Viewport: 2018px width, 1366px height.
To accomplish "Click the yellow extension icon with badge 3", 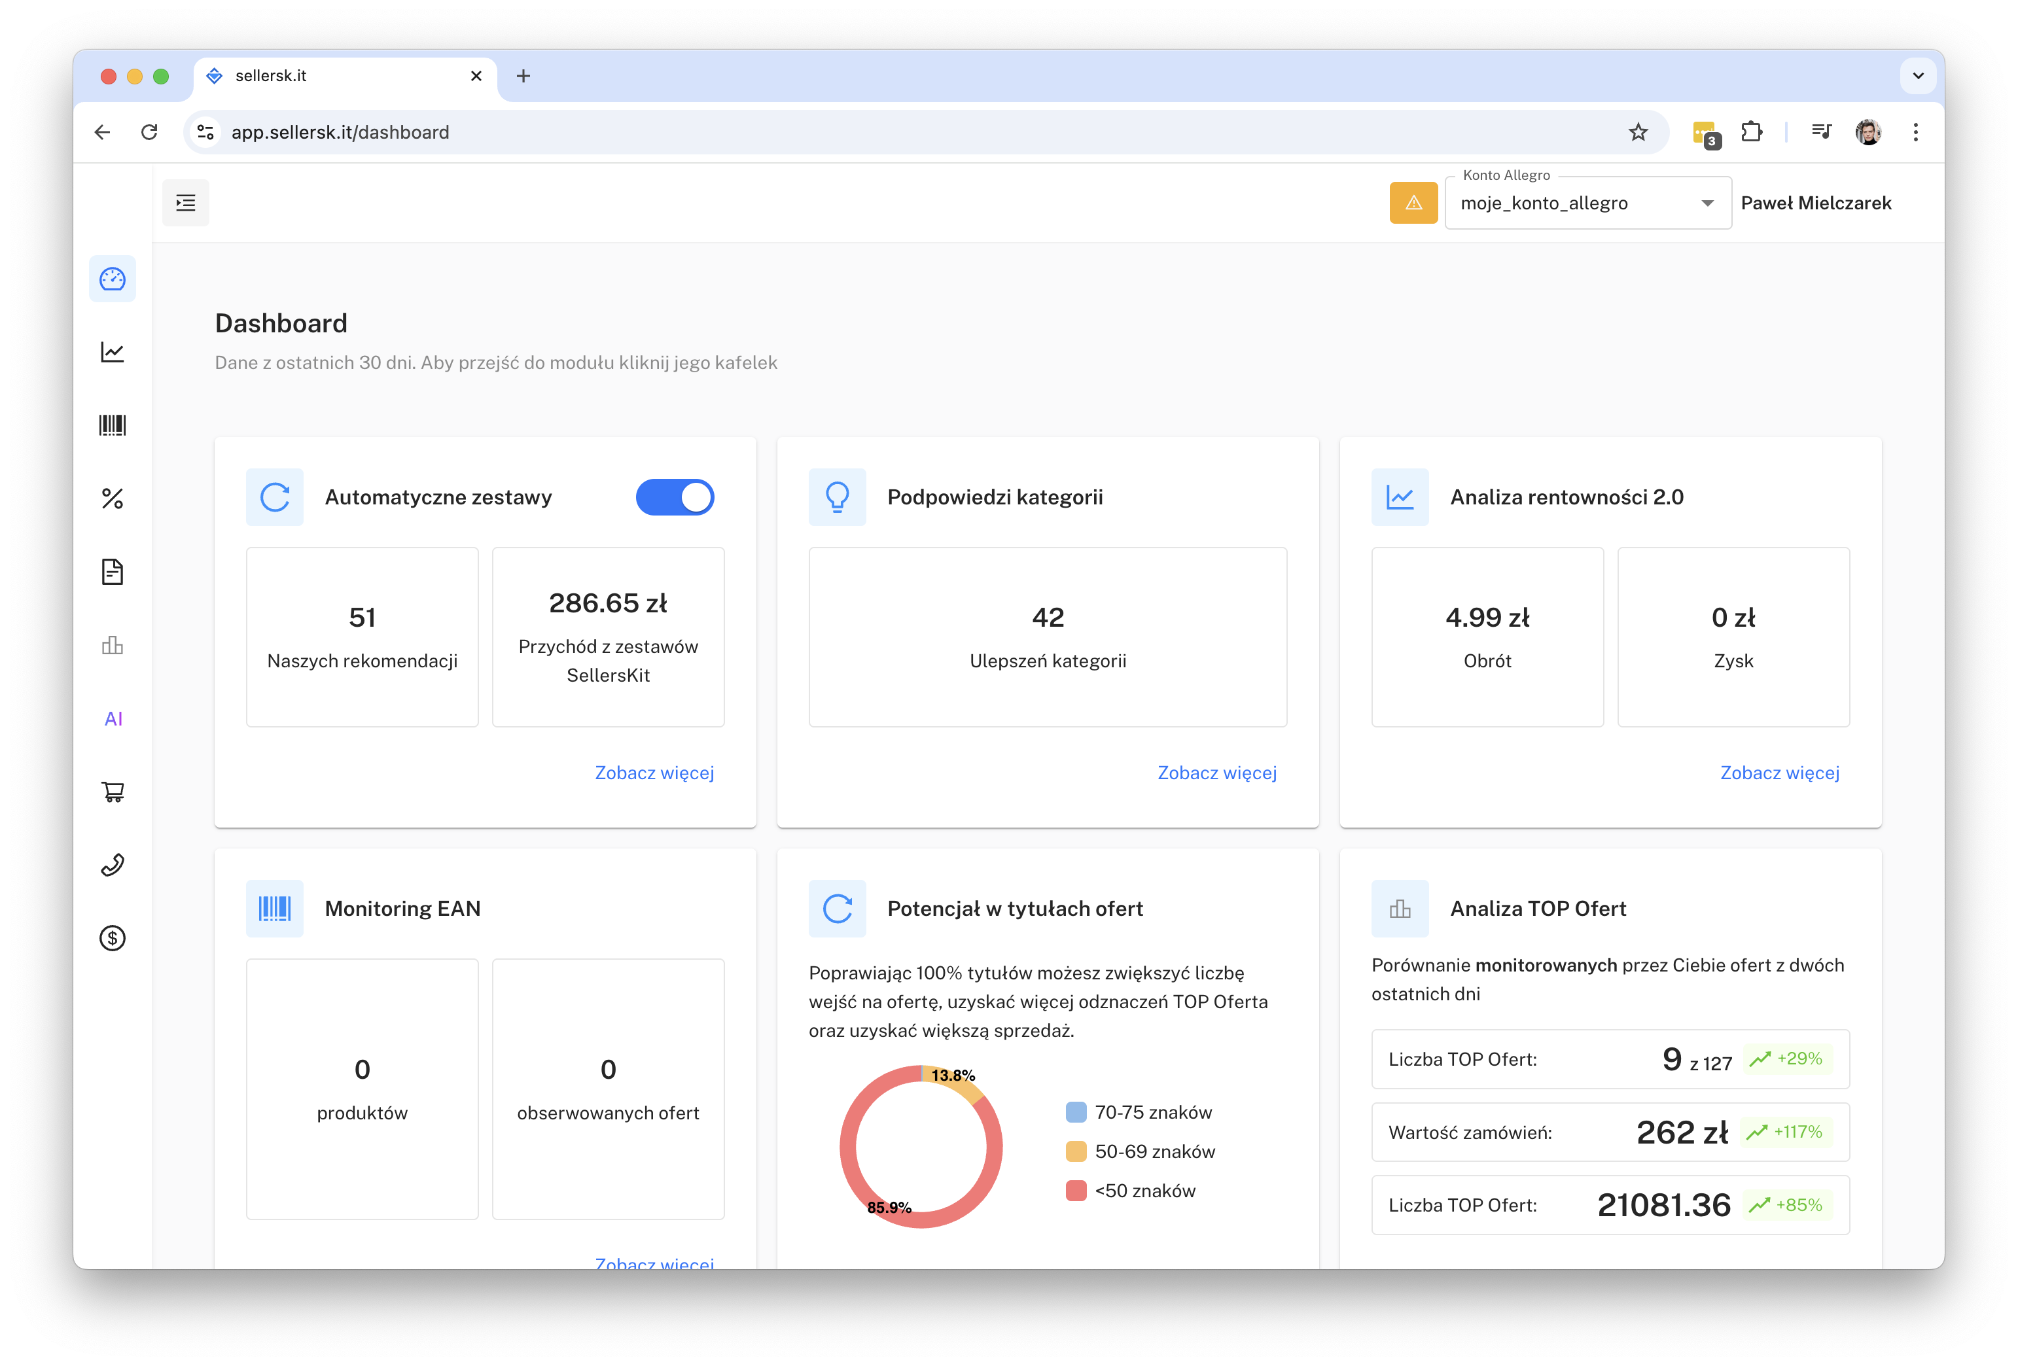I will (x=1707, y=133).
